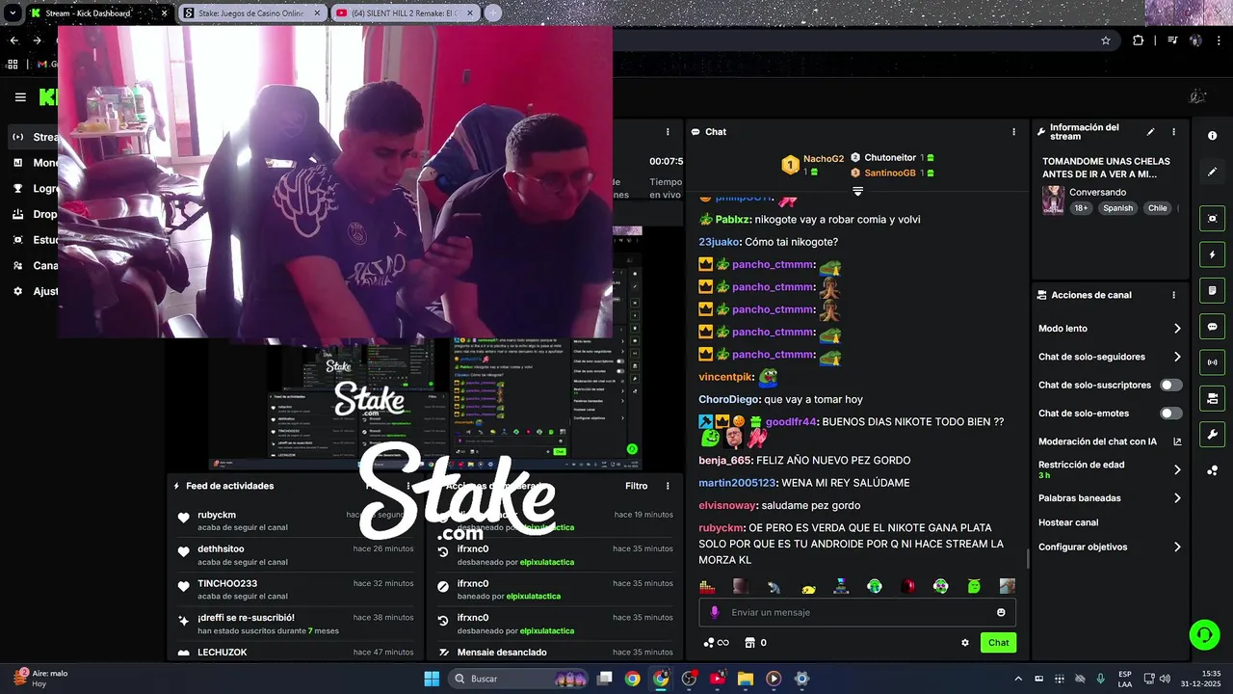
Task: Toggle Chat de solo-emotes switch
Action: point(1170,414)
